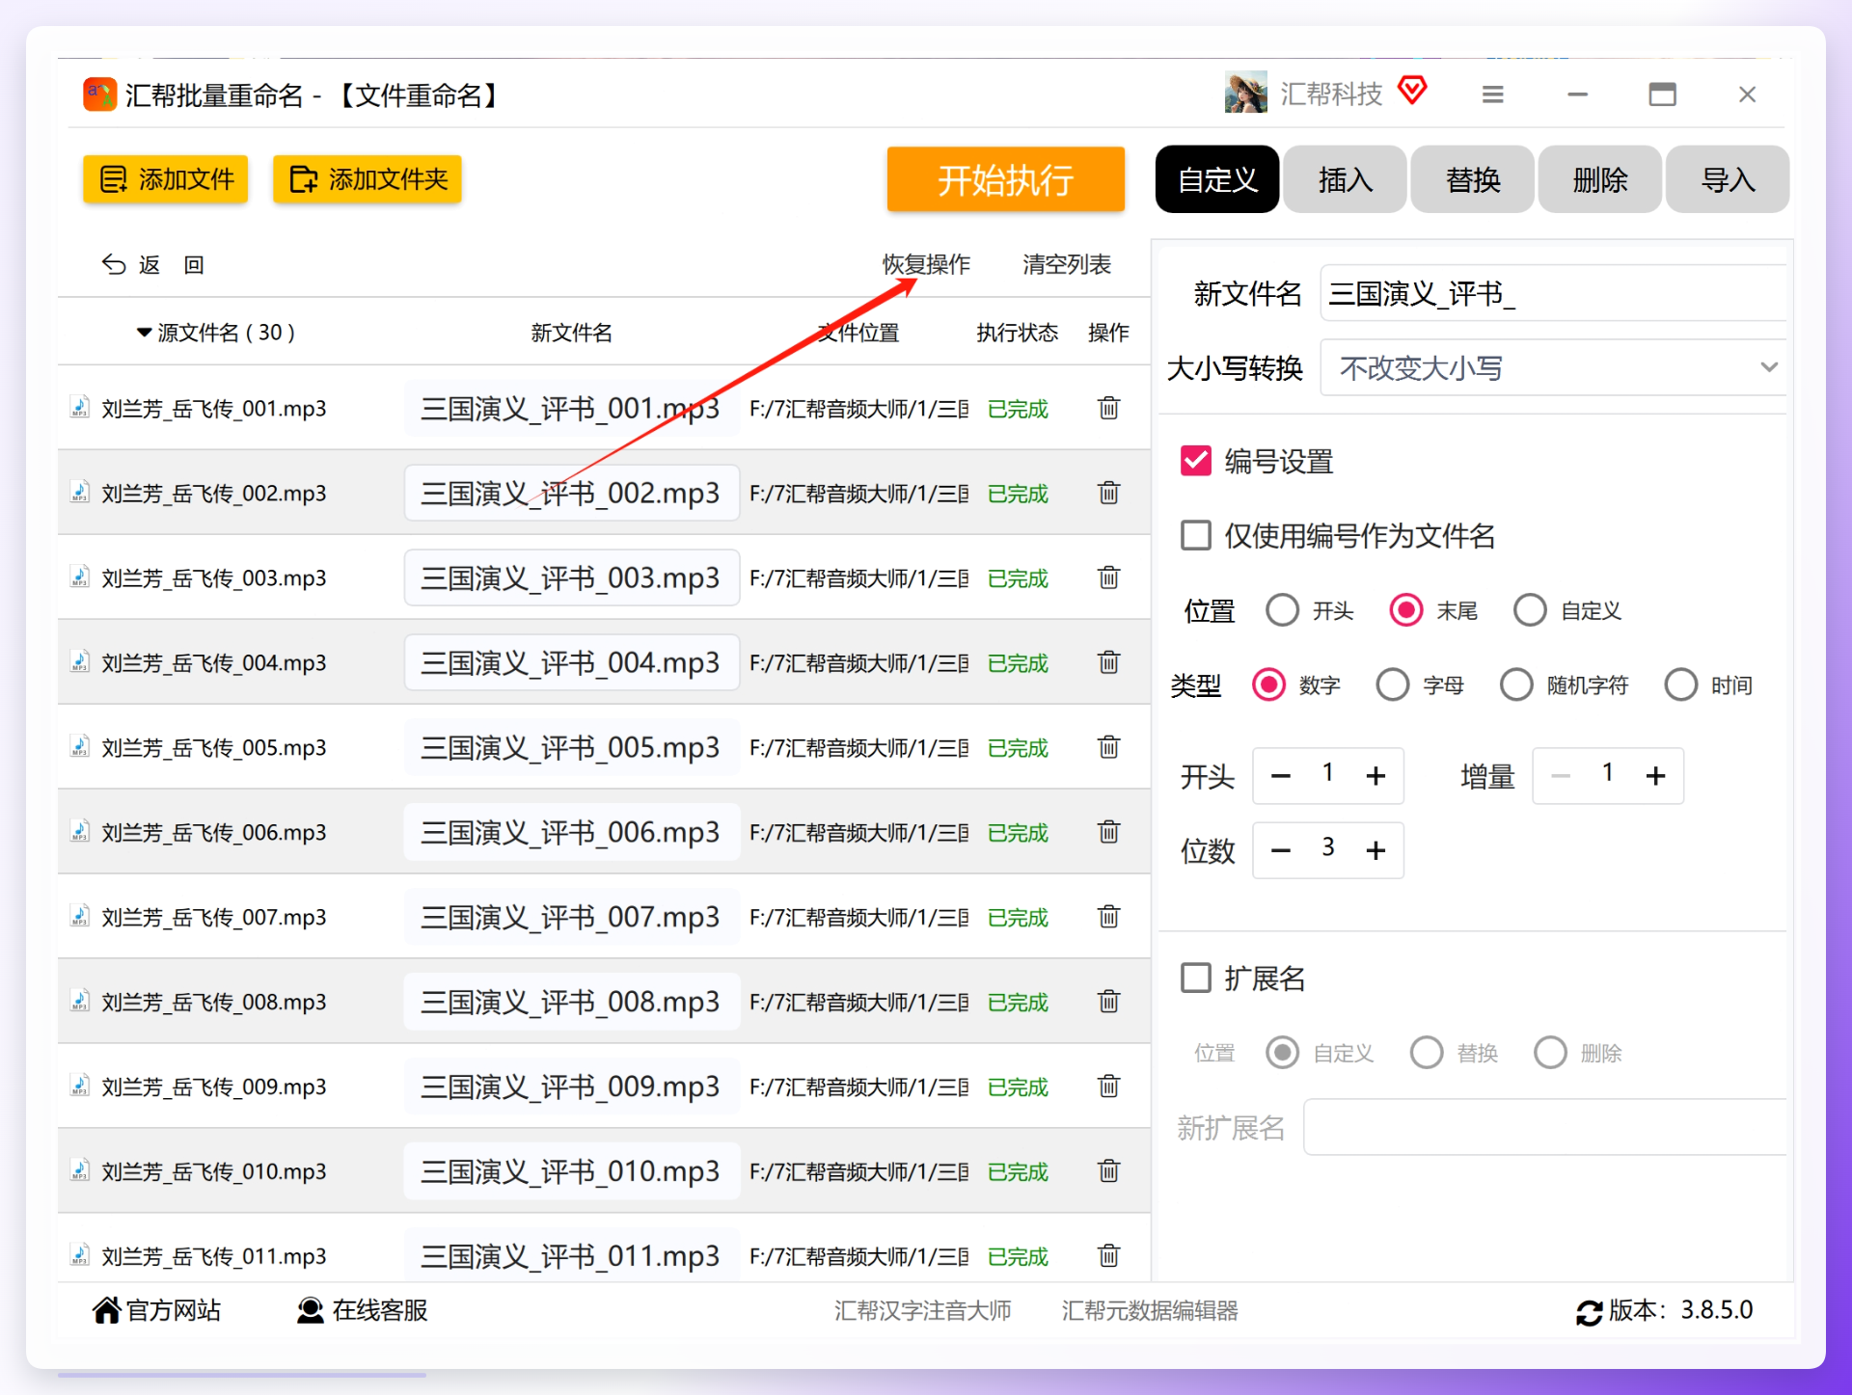Toggle sort on 源文件名 (30) header

click(215, 333)
